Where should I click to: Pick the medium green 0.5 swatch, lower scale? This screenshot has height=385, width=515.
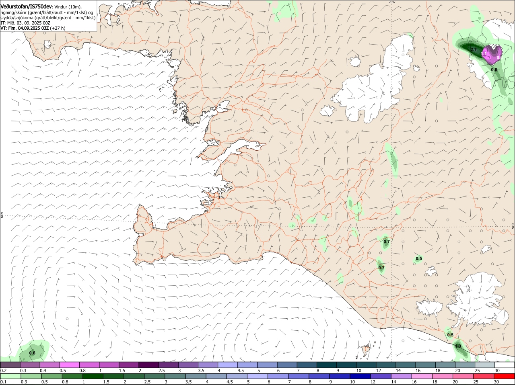point(51,376)
